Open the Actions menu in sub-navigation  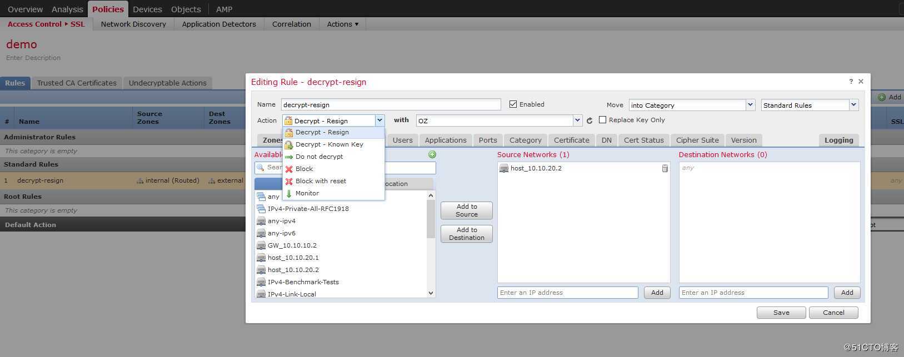343,24
